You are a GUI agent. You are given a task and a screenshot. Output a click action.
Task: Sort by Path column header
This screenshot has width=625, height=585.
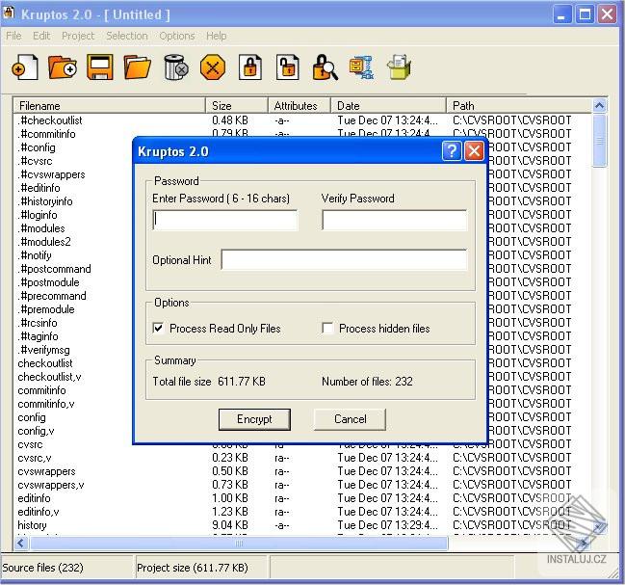pos(519,106)
